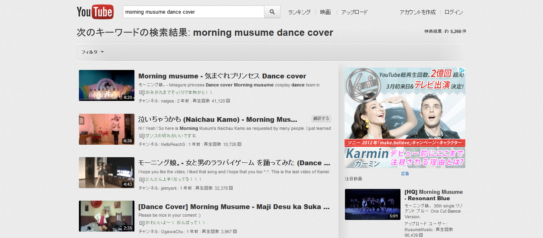Expand the フィルタ dropdown
Image resolution: width=543 pixels, height=238 pixels.
93,52
